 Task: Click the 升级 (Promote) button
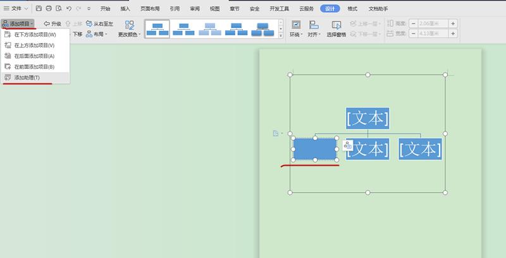(52, 23)
